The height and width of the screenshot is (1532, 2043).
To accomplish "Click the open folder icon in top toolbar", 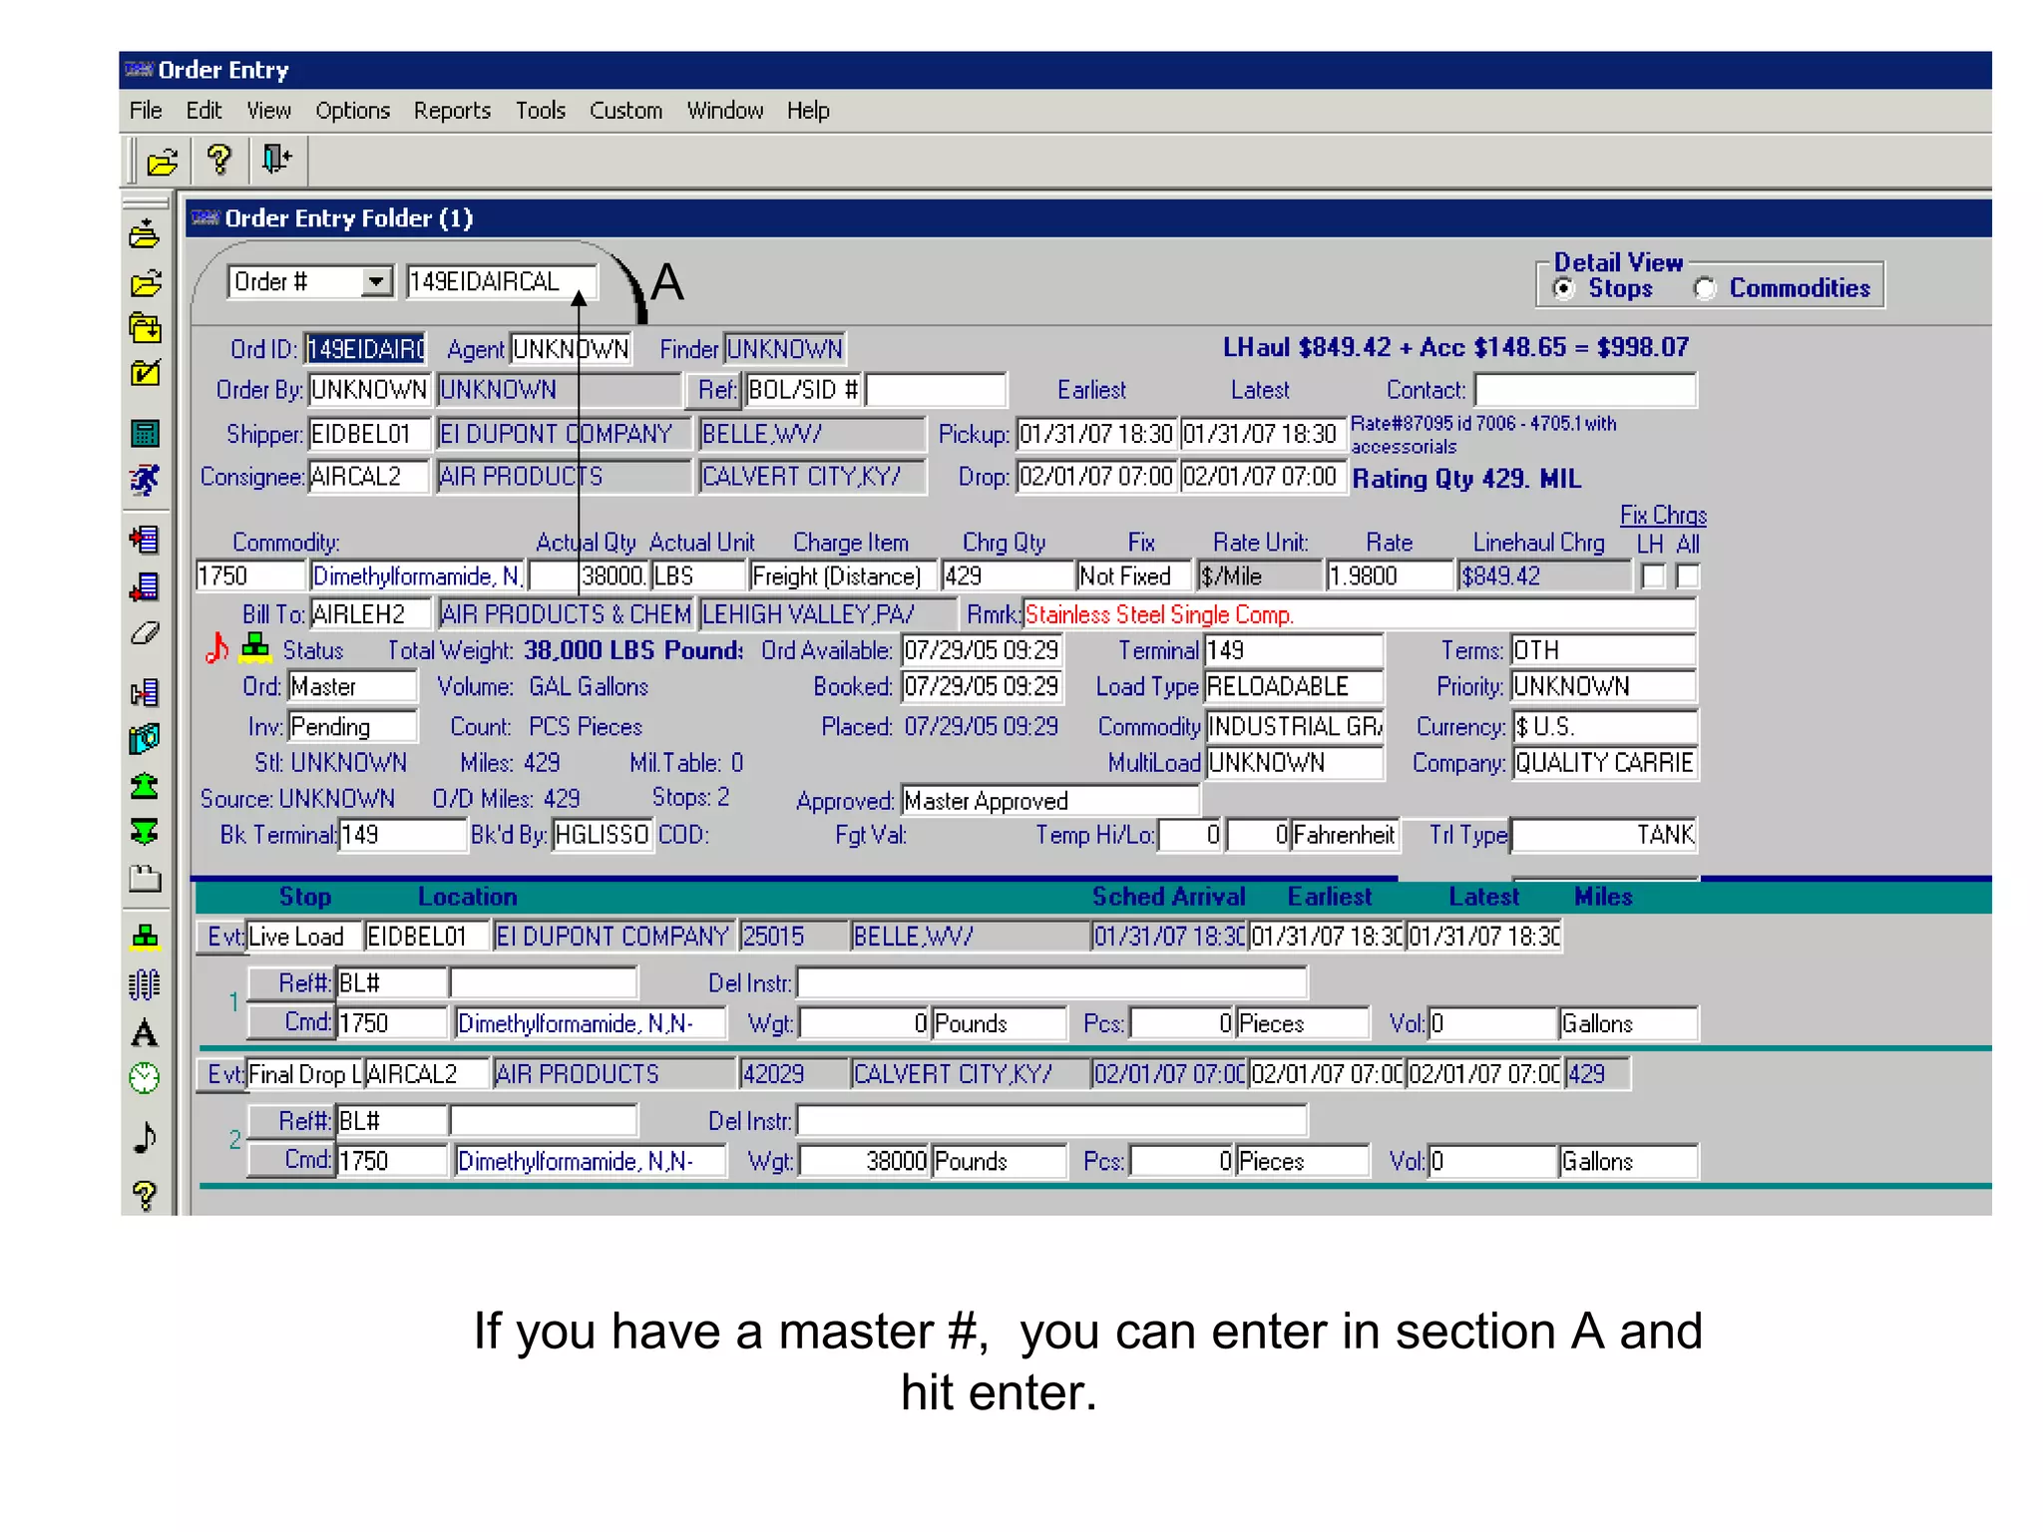I will tap(163, 161).
